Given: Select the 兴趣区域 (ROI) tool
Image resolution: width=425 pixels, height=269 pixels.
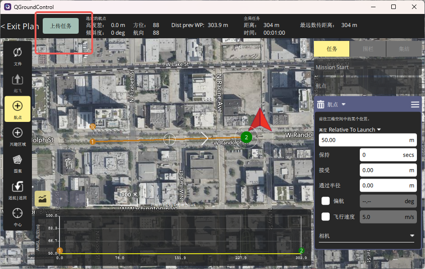Looking at the screenshot, I should pyautogui.click(x=18, y=136).
